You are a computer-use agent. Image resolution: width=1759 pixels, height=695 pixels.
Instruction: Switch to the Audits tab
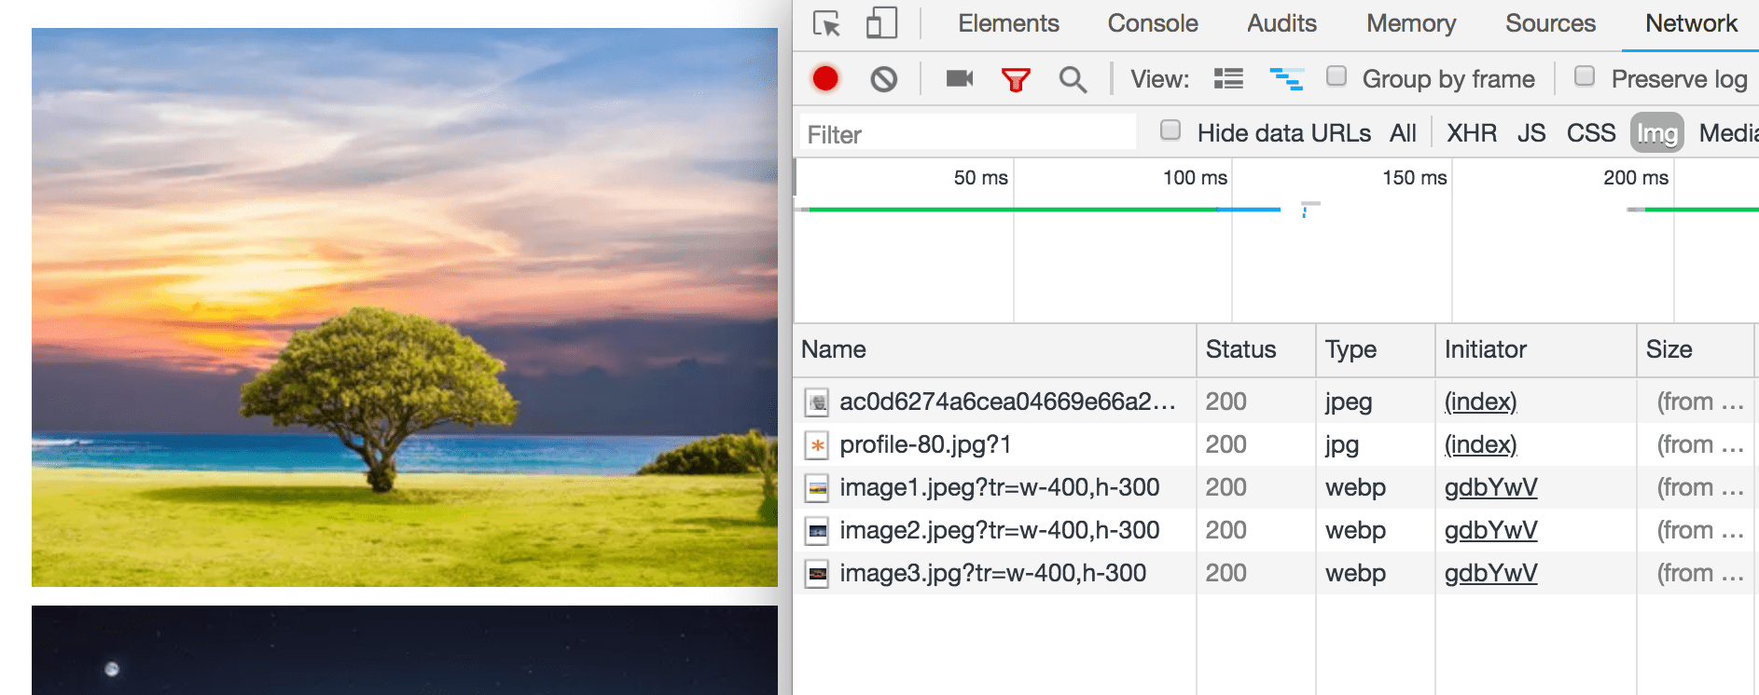click(x=1282, y=23)
